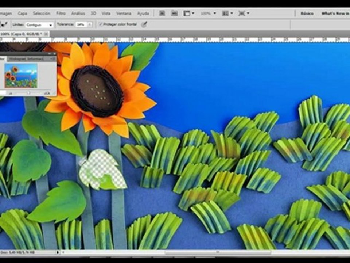Open the Ayuda menu
The width and height of the screenshot is (350, 263).
(x=143, y=14)
